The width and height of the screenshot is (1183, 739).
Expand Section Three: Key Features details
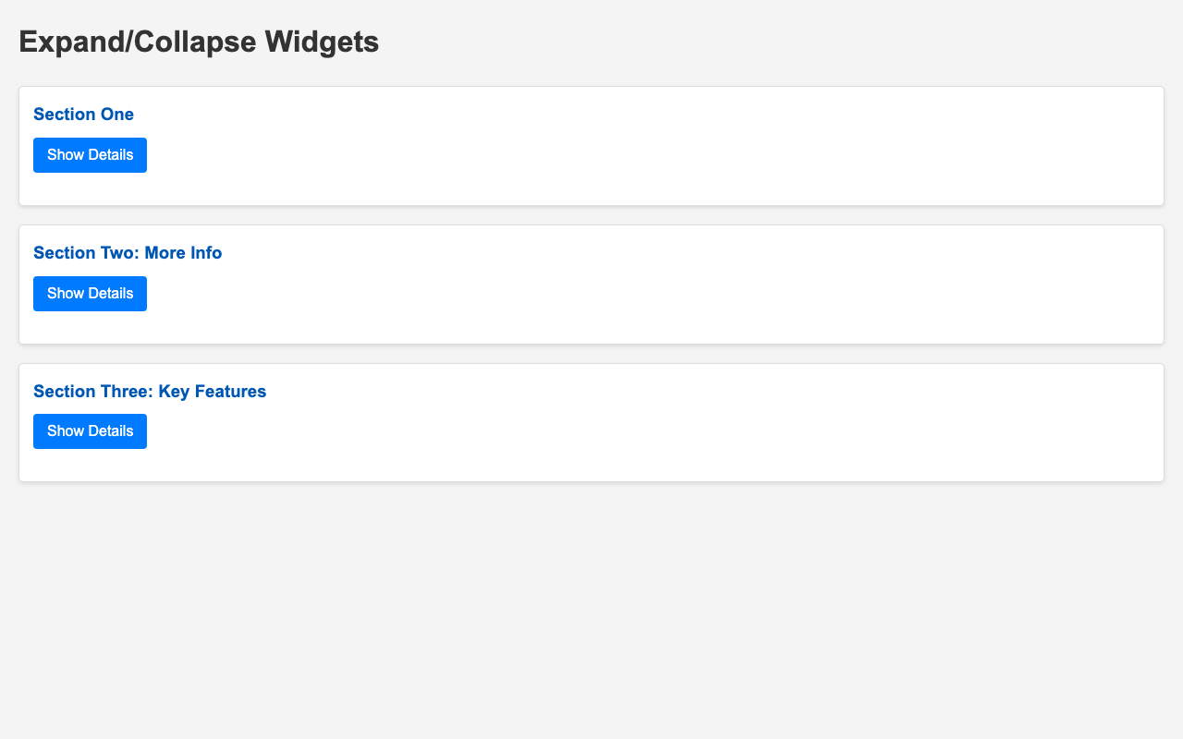click(90, 431)
